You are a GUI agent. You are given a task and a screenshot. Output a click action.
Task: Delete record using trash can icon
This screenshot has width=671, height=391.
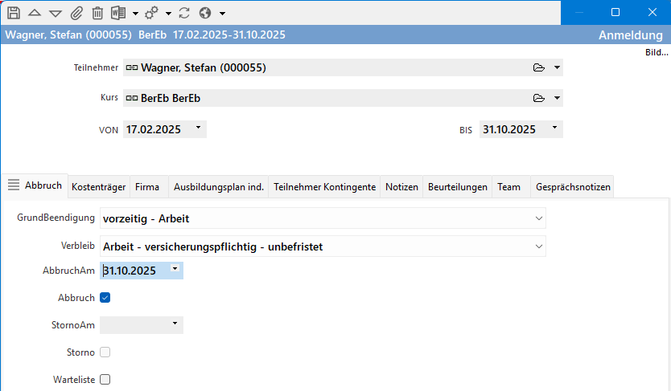pyautogui.click(x=97, y=13)
